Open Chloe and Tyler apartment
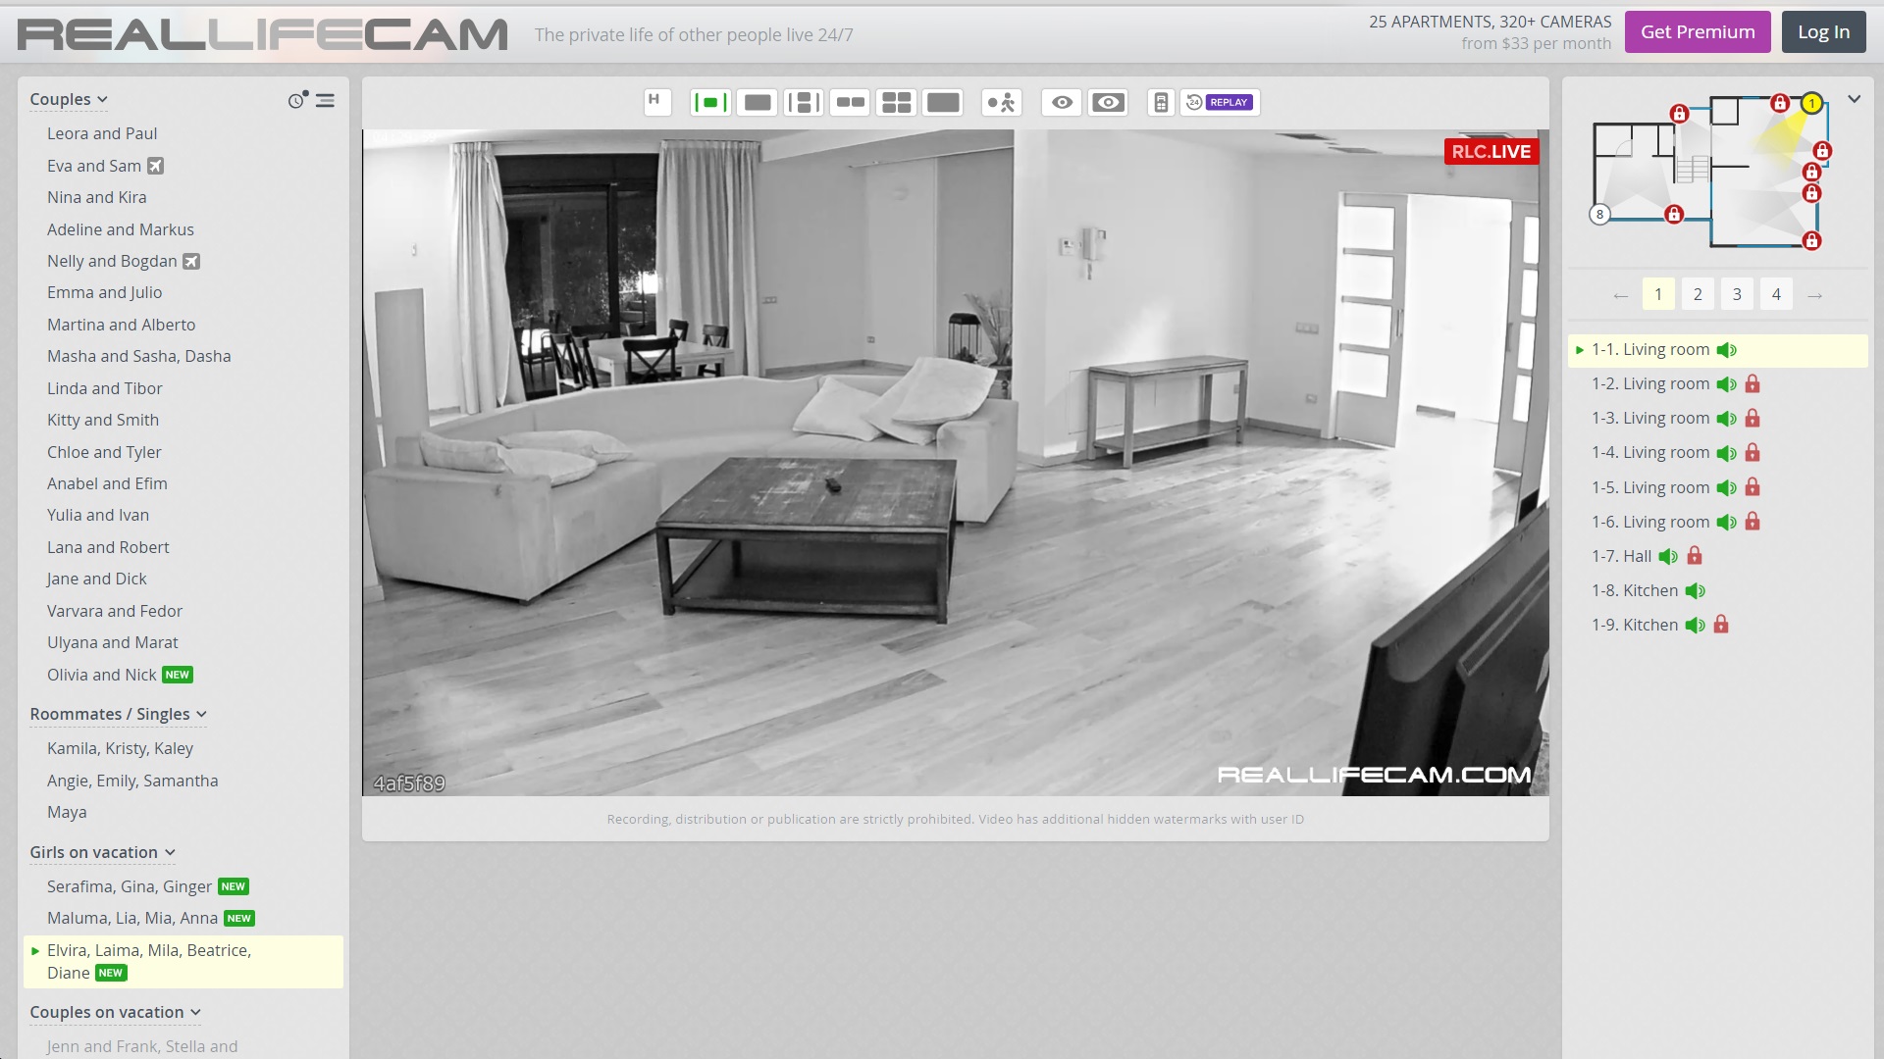The image size is (1884, 1059). pos(104,452)
